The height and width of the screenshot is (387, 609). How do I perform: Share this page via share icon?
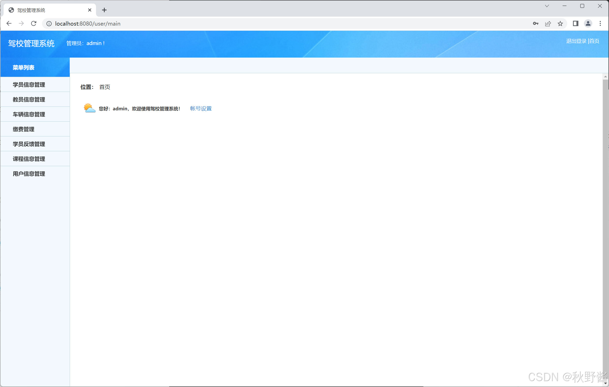[548, 24]
